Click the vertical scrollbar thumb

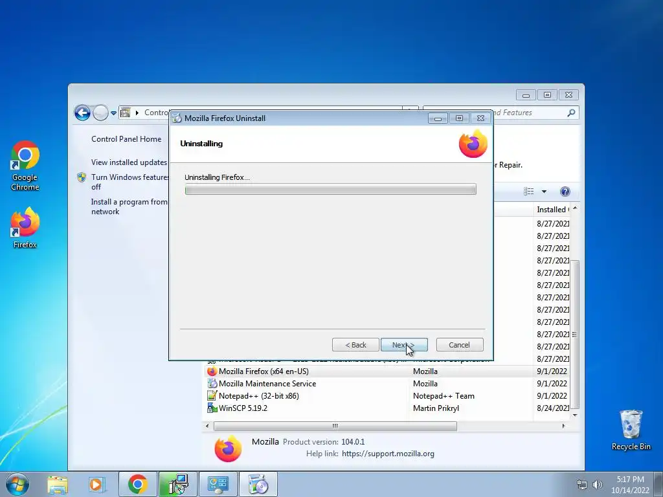[x=574, y=335]
